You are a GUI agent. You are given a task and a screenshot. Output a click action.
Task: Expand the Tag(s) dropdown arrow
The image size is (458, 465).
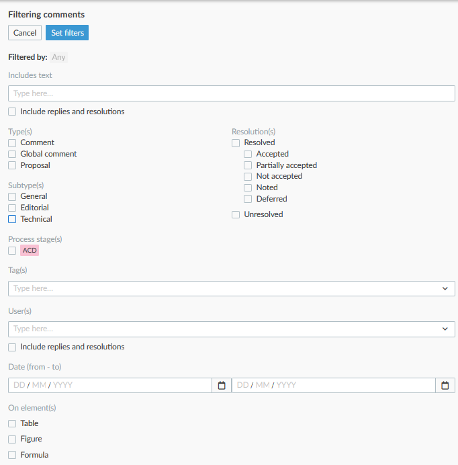(445, 288)
